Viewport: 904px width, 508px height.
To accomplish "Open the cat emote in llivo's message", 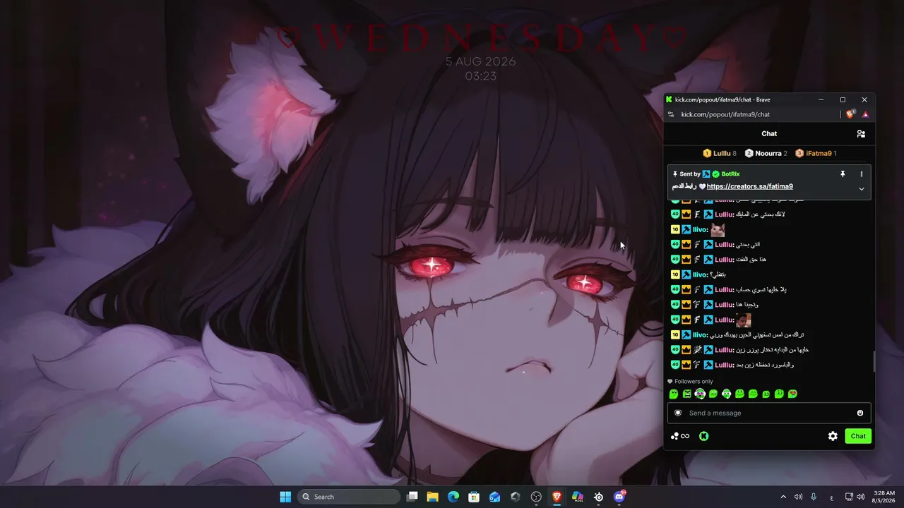I will (x=718, y=229).
